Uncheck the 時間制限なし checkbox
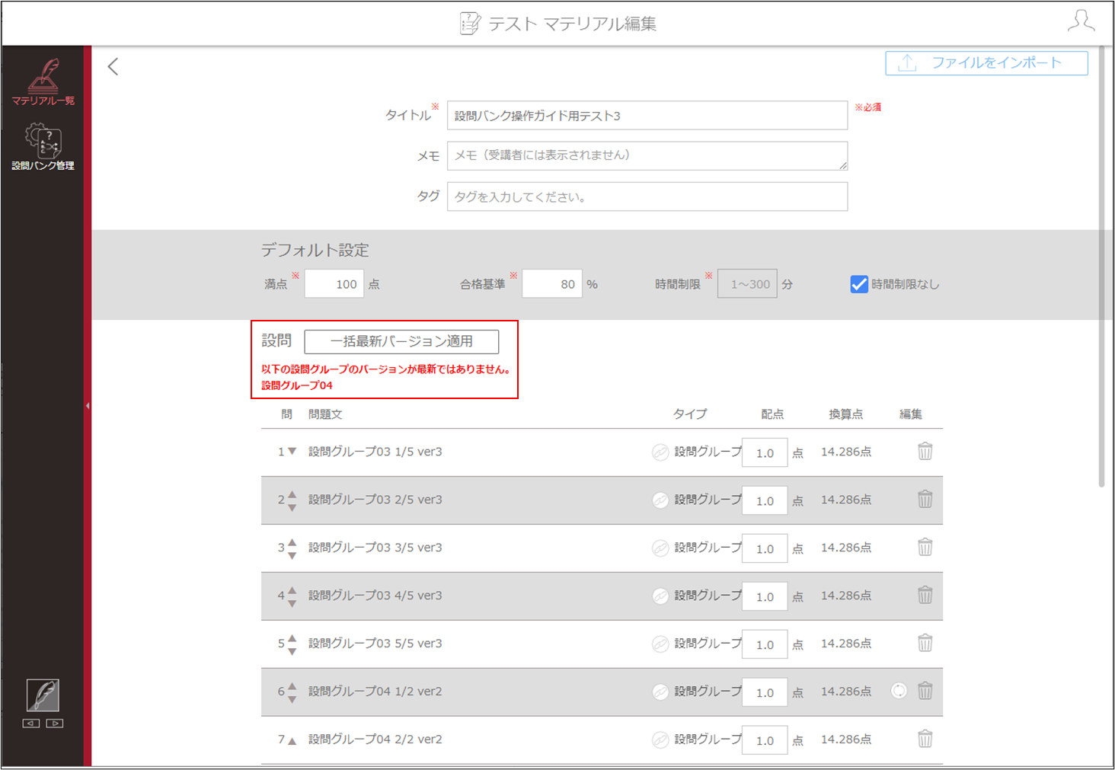 pyautogui.click(x=859, y=284)
